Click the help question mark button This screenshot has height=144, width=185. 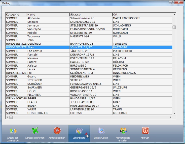point(172,2)
